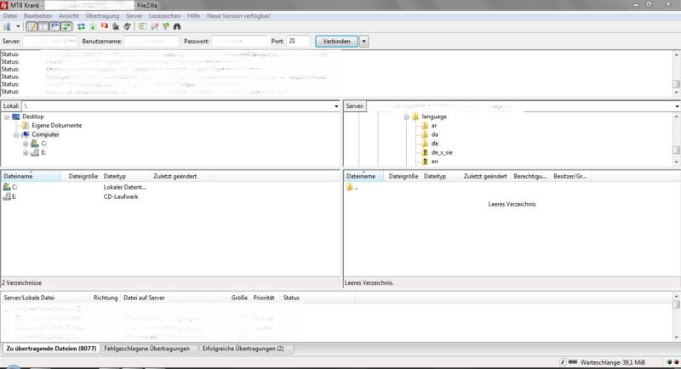Screen dimensions: 681x369
Task: Toggle the local directory tree display
Action: pyautogui.click(x=43, y=27)
